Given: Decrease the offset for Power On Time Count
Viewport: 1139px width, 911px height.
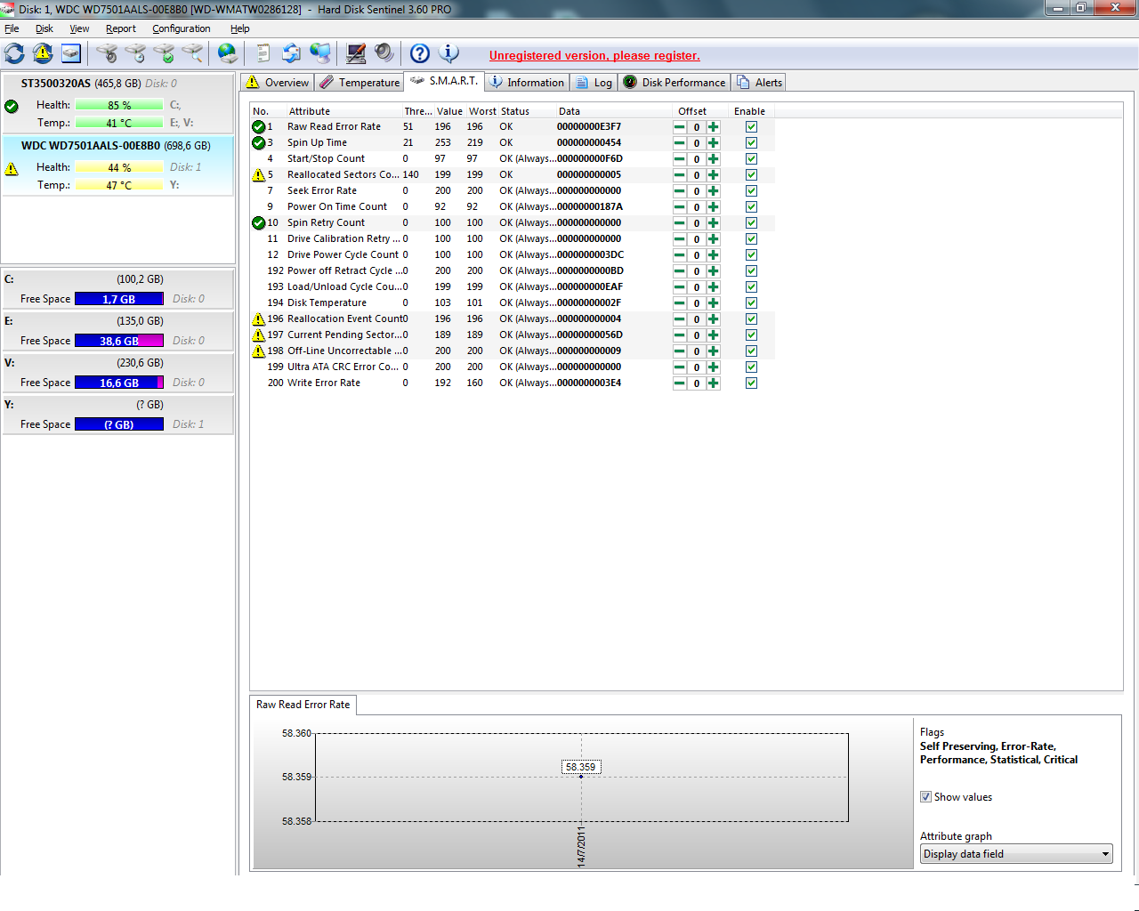Looking at the screenshot, I should pos(680,207).
